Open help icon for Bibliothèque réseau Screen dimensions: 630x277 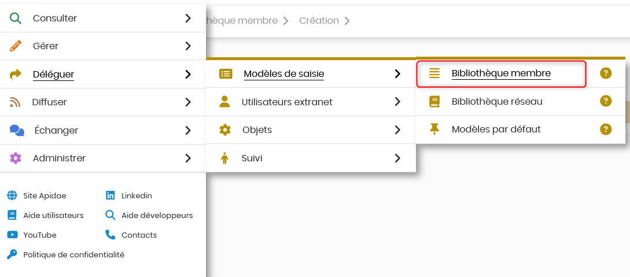point(606,101)
